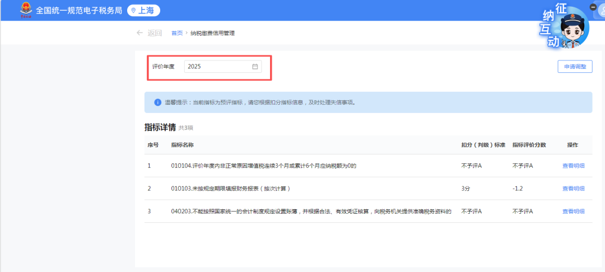Click the calendar icon in 评价年度 field
This screenshot has height=272, width=605.
coord(255,67)
